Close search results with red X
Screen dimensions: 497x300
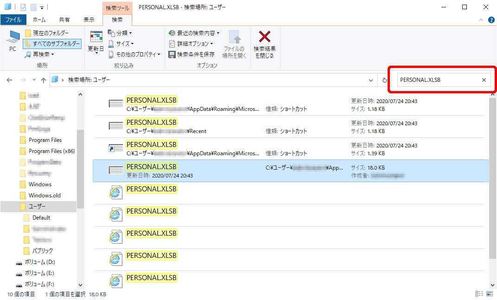pyautogui.click(x=265, y=44)
